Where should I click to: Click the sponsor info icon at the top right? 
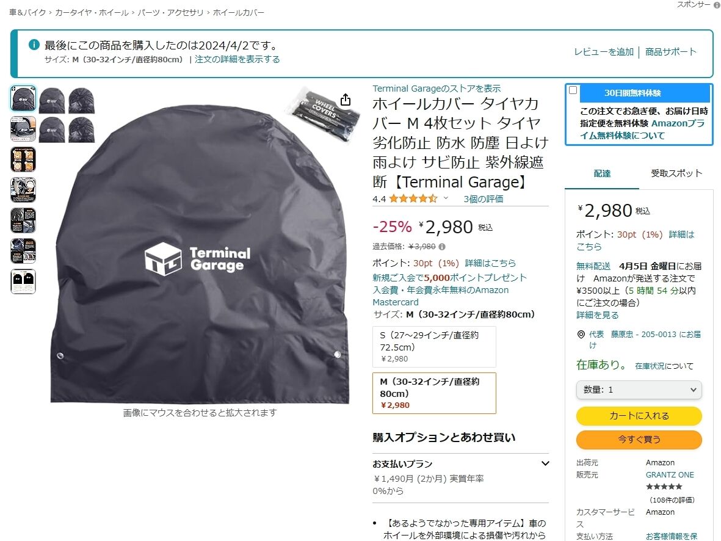point(716,5)
